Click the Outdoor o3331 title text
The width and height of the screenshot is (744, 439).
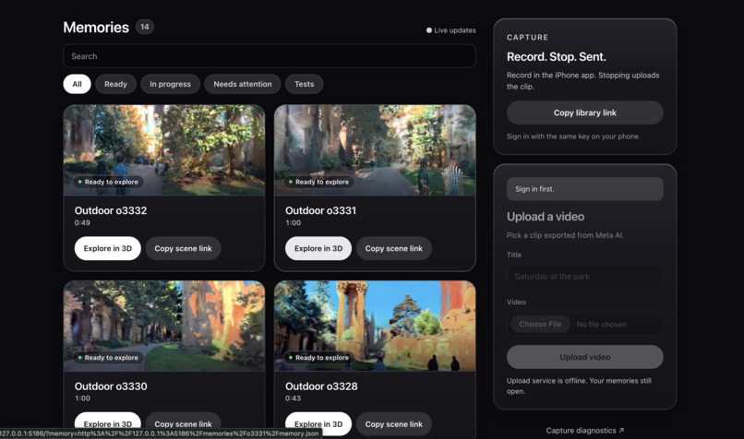320,210
